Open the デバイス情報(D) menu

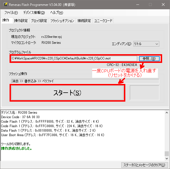[34, 13]
